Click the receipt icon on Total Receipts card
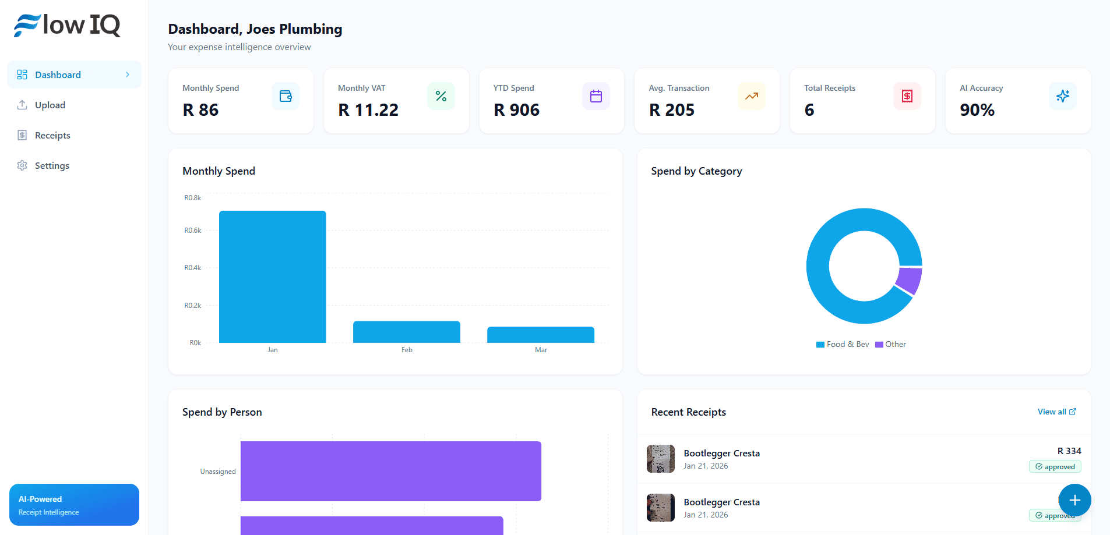Image resolution: width=1110 pixels, height=535 pixels. click(907, 96)
